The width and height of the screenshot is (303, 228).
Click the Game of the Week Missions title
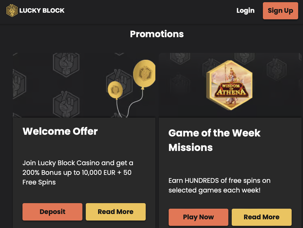tap(214, 140)
